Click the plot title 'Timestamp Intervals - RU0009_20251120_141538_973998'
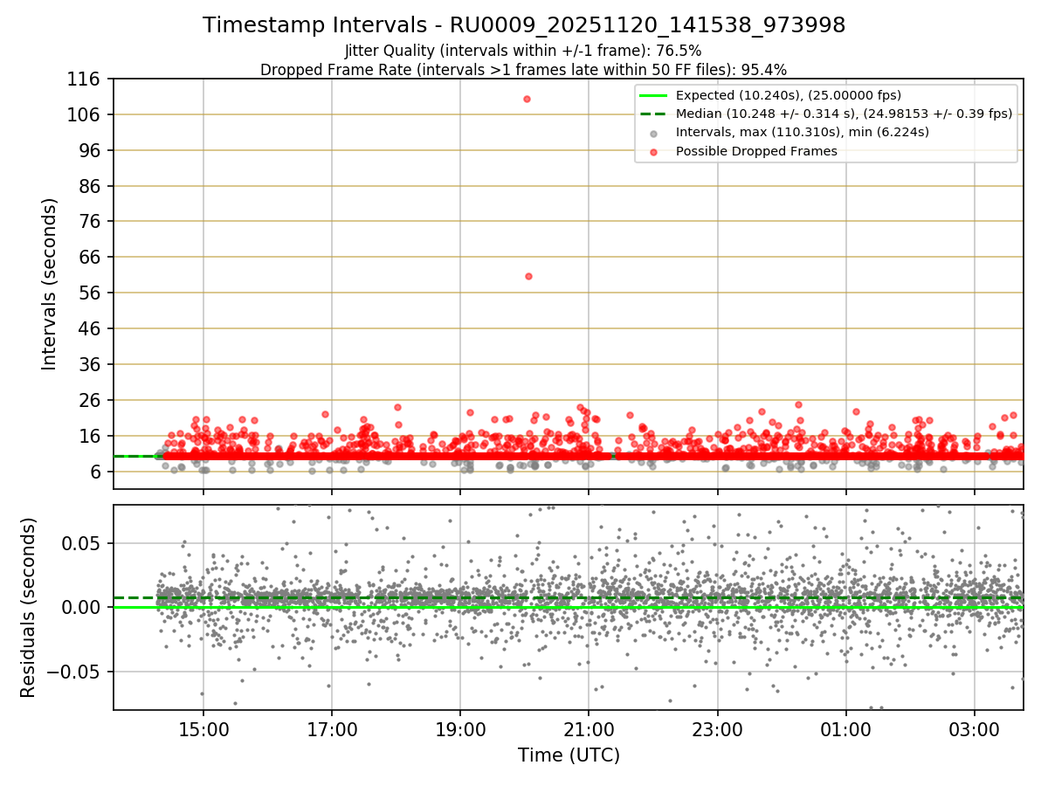The width and height of the screenshot is (1048, 786). pos(524,25)
